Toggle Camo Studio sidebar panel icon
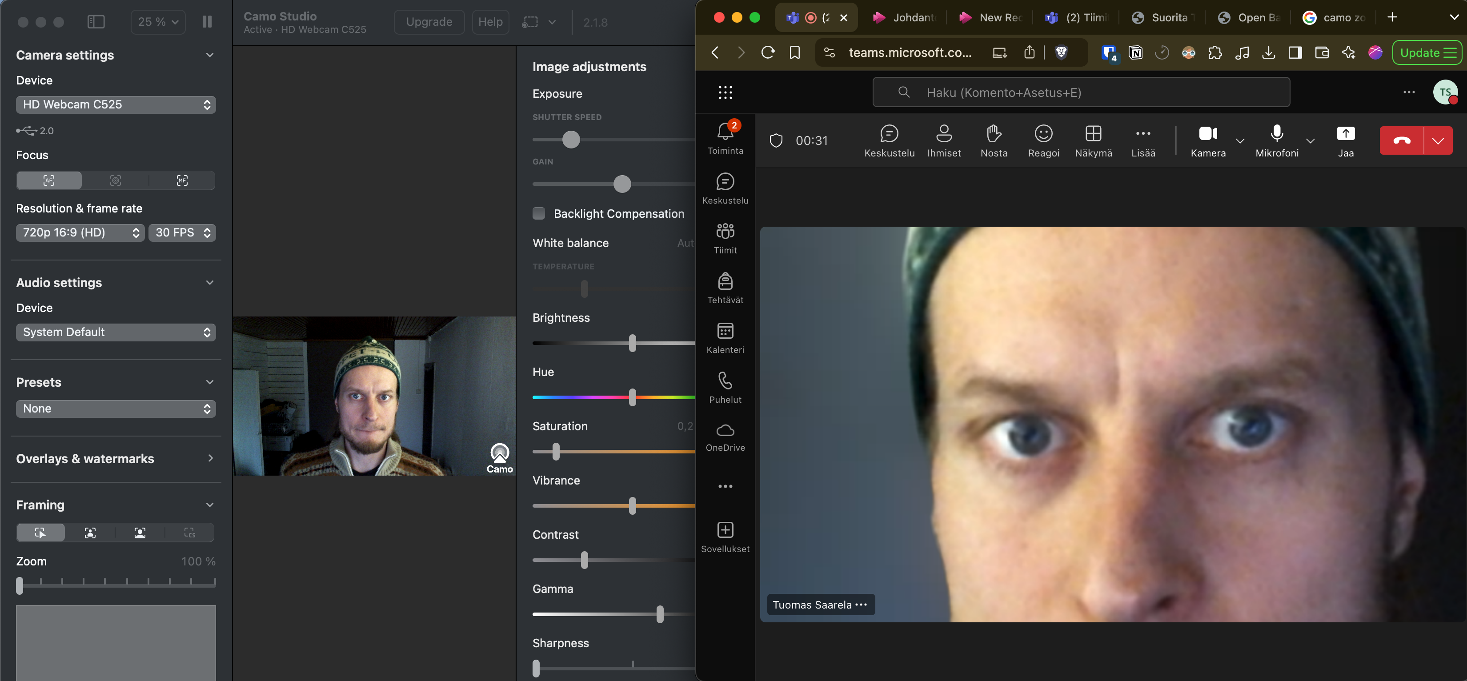The width and height of the screenshot is (1467, 681). (96, 22)
